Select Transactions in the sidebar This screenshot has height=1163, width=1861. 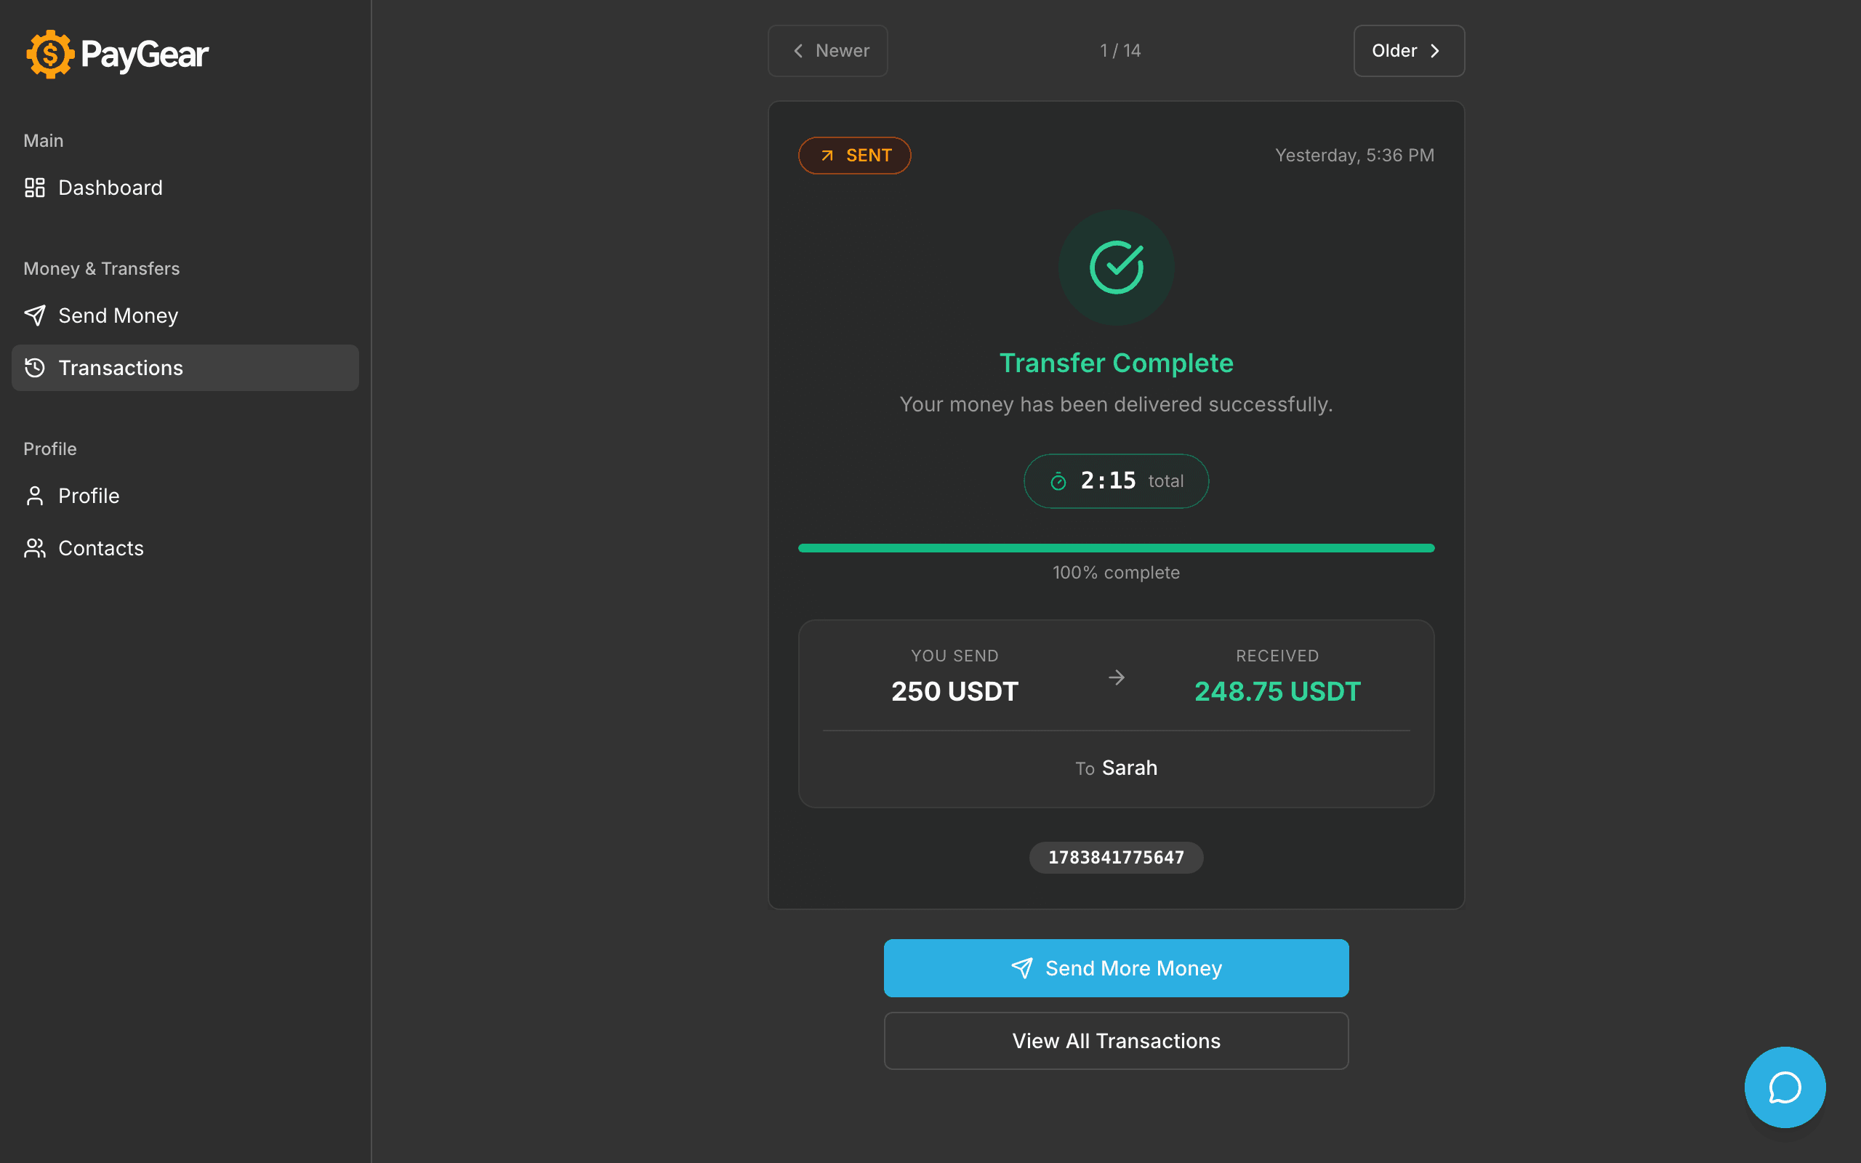coord(185,368)
